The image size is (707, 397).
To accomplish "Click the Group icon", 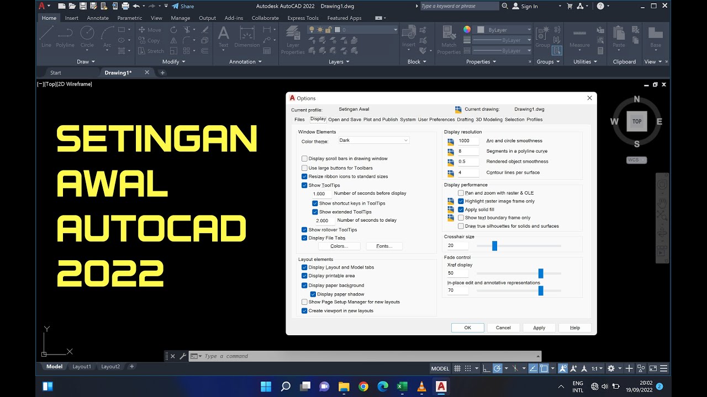I will (542, 37).
